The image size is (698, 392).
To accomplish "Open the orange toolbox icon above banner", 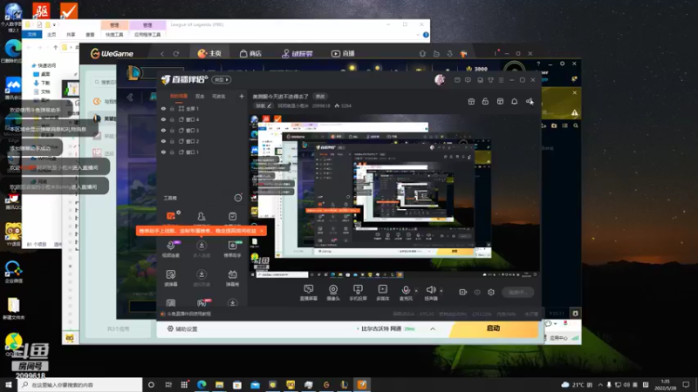I will point(171,216).
